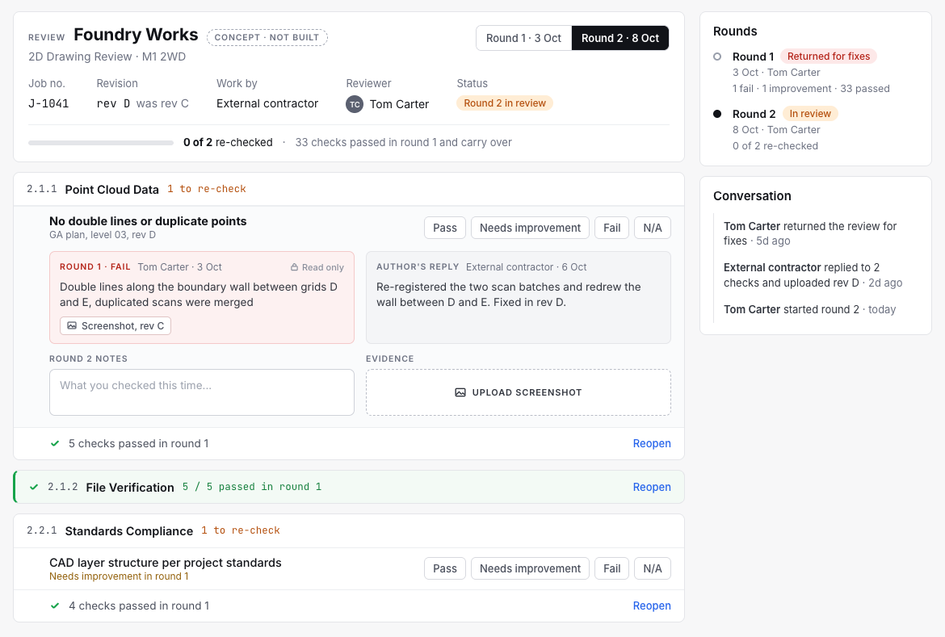Click Tom Carter started round 2 entry
The image size is (945, 637).
809,310
